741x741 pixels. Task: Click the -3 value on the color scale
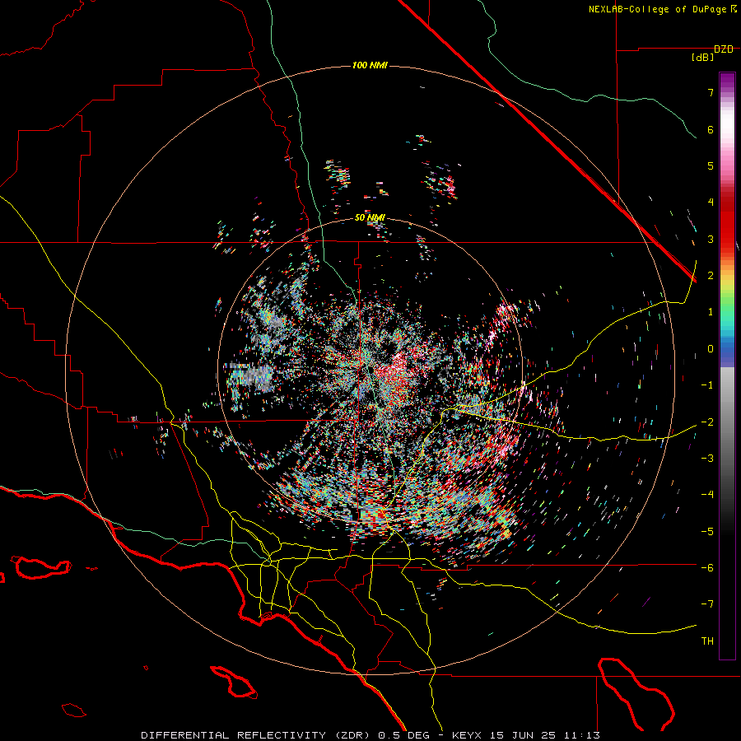707,459
